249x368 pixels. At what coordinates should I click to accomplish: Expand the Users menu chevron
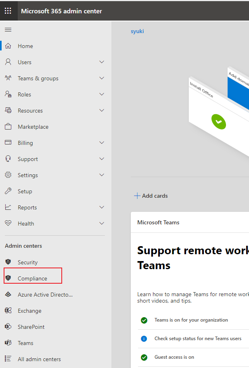(102, 62)
